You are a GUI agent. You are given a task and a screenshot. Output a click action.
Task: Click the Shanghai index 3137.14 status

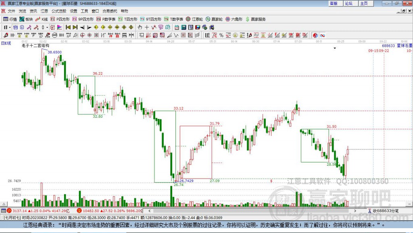(38, 210)
